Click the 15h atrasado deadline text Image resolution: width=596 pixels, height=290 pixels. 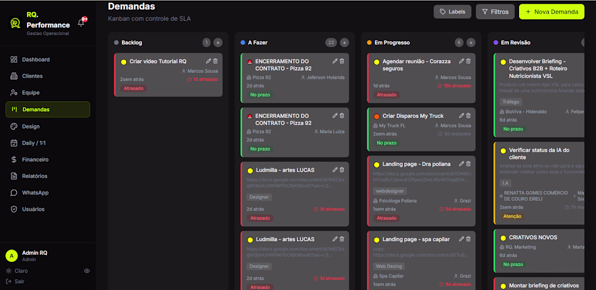454,86
